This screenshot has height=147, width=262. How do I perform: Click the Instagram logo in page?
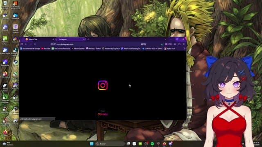click(x=103, y=85)
